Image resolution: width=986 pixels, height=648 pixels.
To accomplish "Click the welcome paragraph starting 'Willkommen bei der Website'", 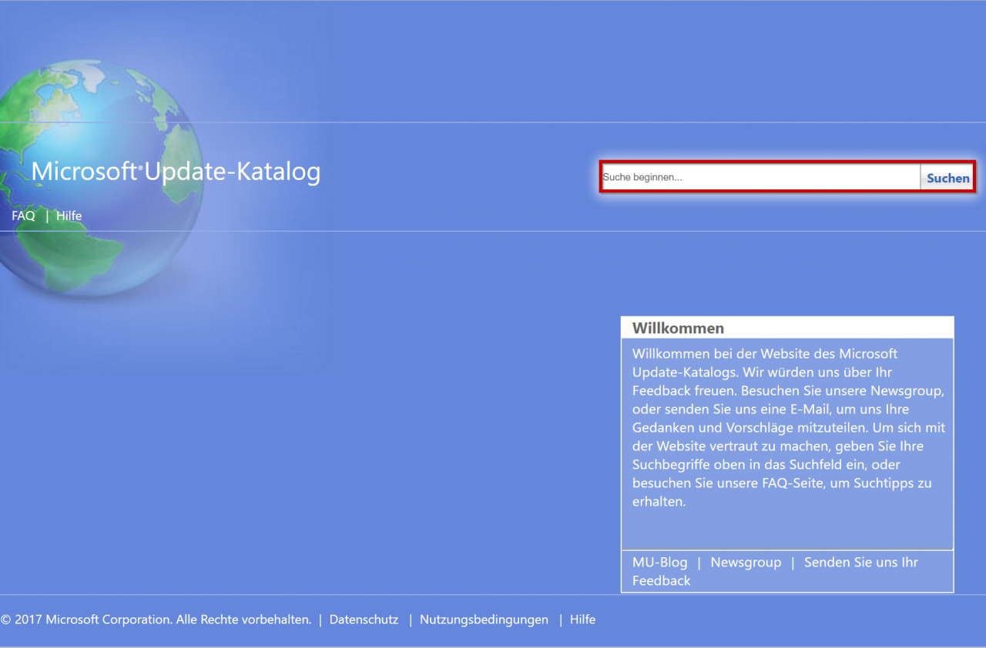I will click(x=787, y=428).
